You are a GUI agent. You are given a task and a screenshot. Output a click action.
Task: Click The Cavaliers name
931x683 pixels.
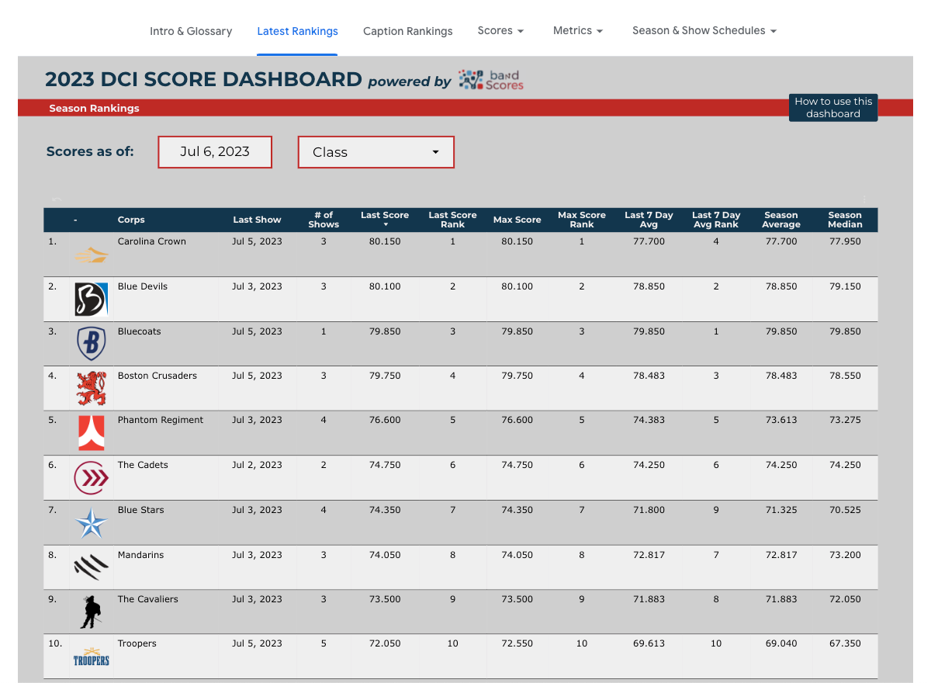[x=148, y=599]
